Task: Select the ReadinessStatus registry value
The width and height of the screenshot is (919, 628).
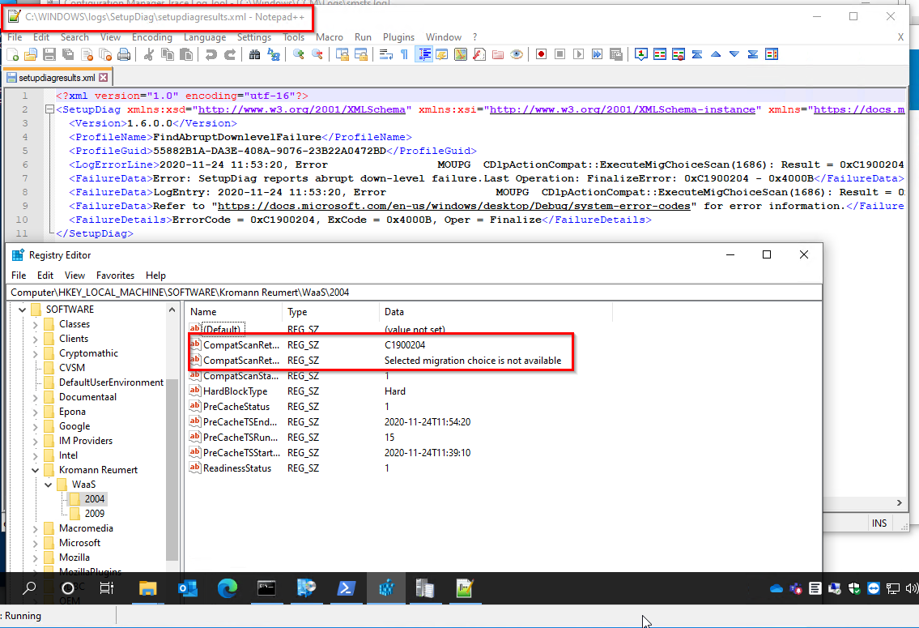Action: 236,468
